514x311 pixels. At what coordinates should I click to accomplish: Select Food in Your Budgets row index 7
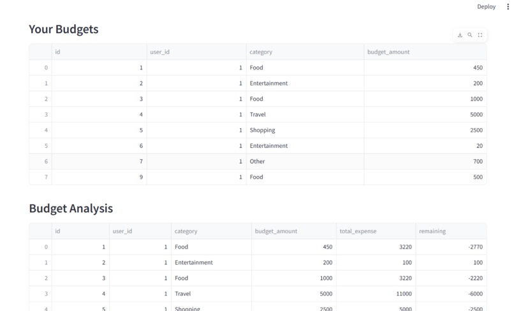point(305,177)
